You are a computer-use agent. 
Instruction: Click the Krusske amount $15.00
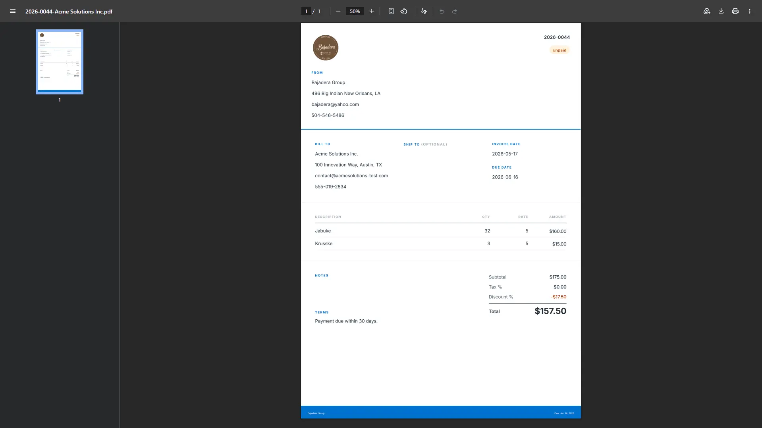point(559,244)
